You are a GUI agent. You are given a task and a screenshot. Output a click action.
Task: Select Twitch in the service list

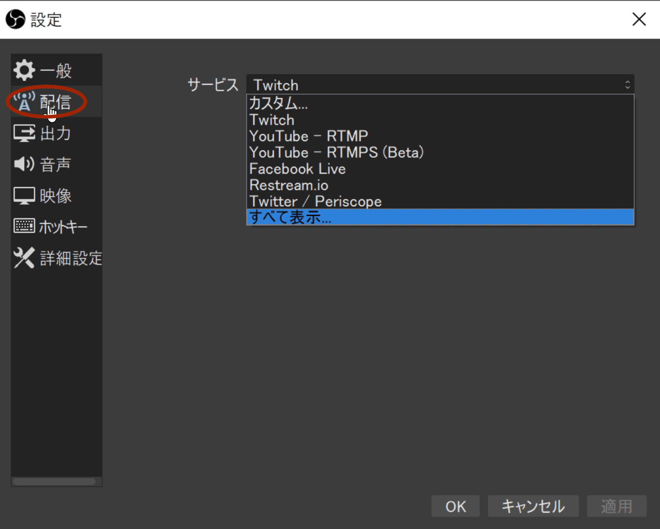[440, 120]
